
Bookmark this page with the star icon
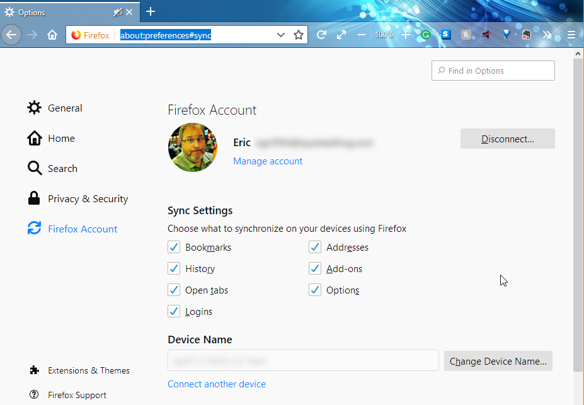[299, 35]
